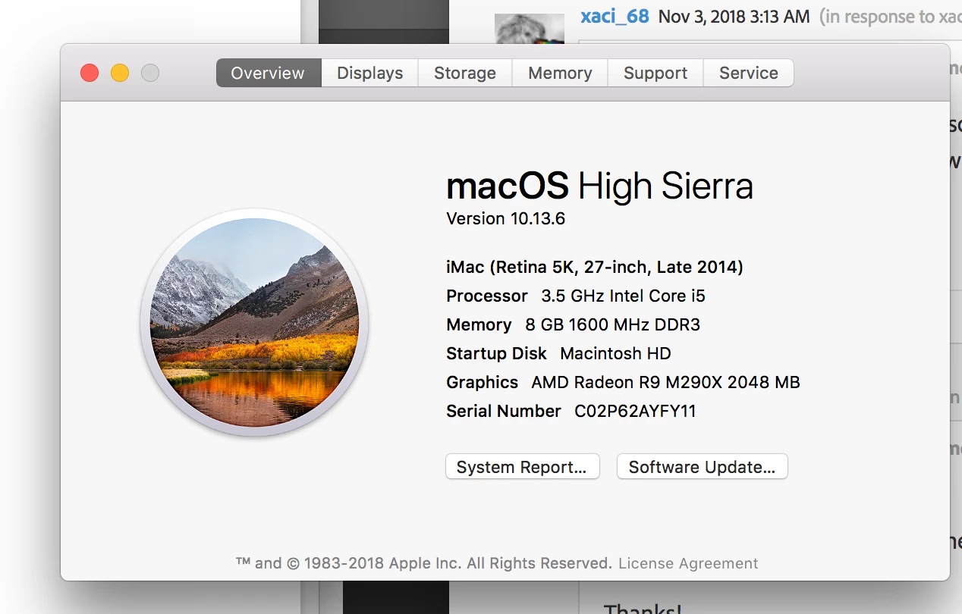Click AMD Radeon R9 M290X 2048 MB text
The height and width of the screenshot is (614, 962).
[665, 382]
